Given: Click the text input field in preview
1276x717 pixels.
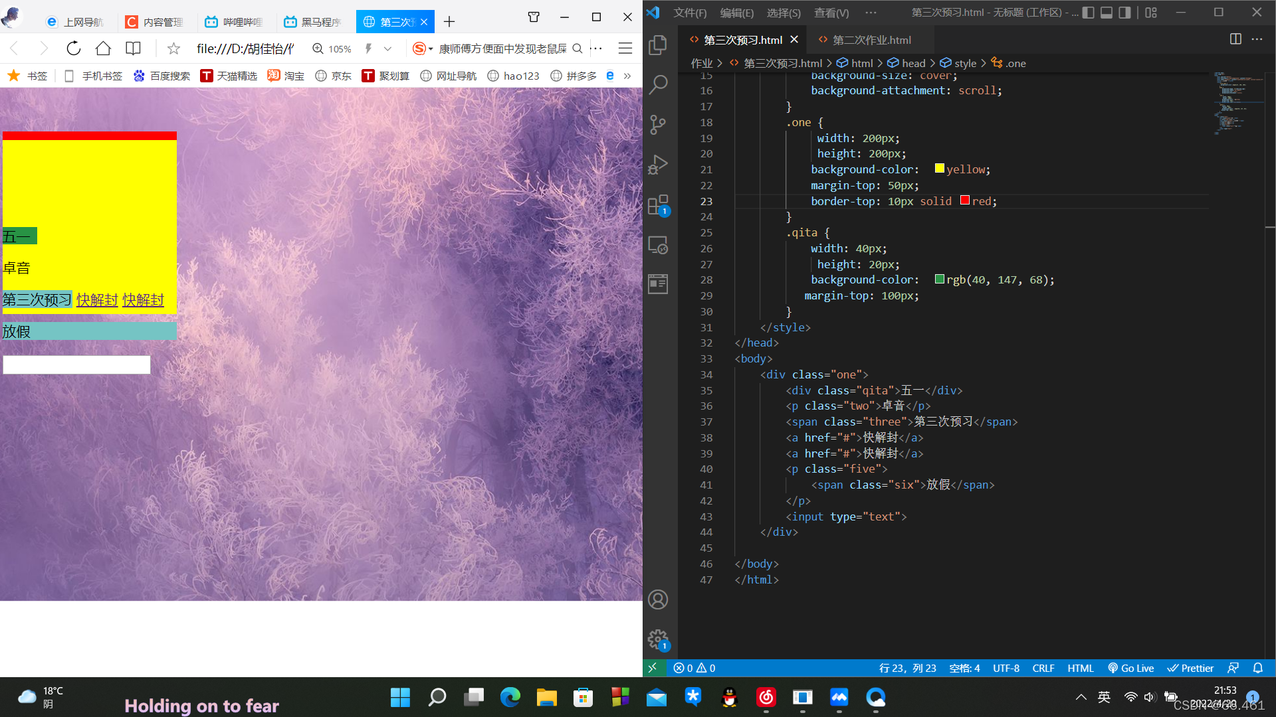Looking at the screenshot, I should tap(76, 364).
